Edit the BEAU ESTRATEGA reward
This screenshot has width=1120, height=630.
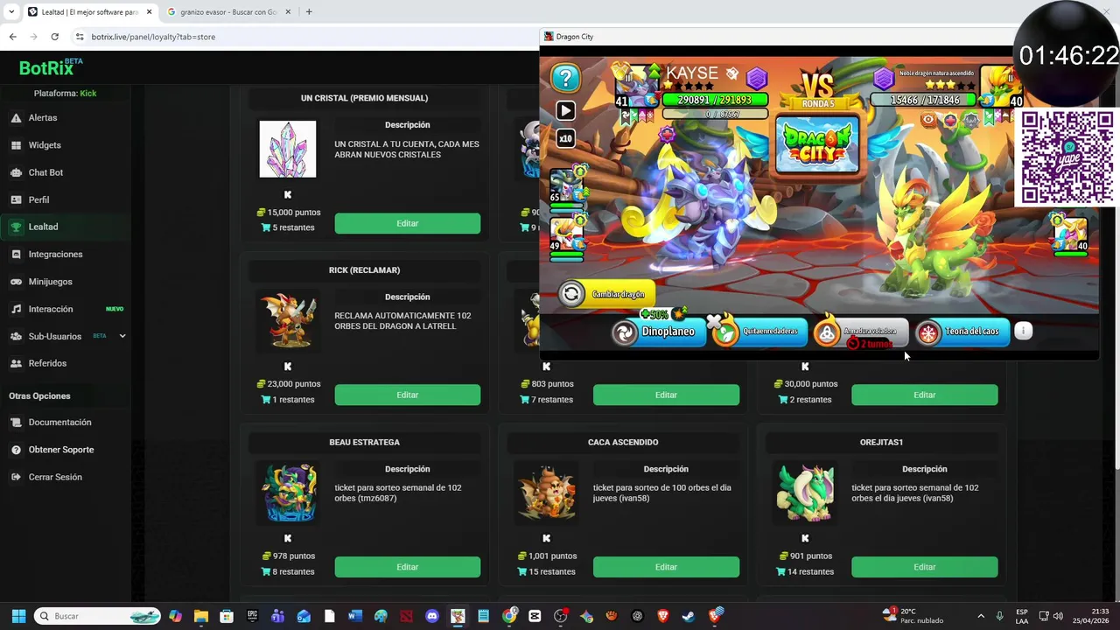click(407, 567)
